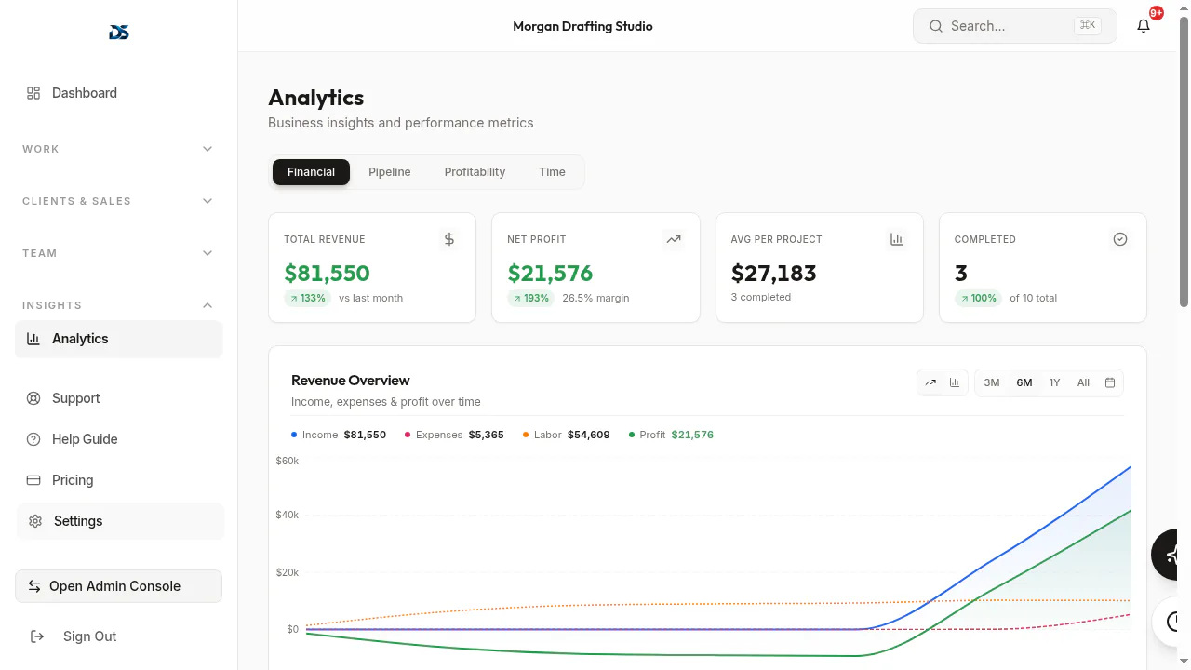Screen dimensions: 1191x670
Task: Focus the Search field
Action: click(1015, 26)
